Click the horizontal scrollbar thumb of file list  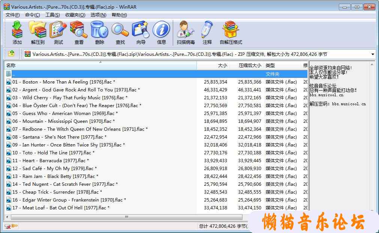126,217
